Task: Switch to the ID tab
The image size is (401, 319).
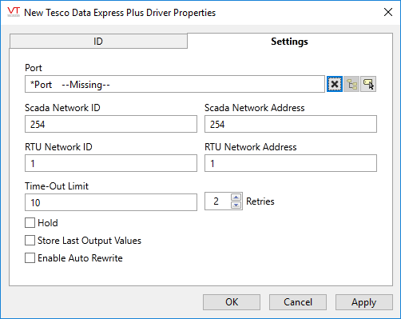Action: (x=98, y=42)
